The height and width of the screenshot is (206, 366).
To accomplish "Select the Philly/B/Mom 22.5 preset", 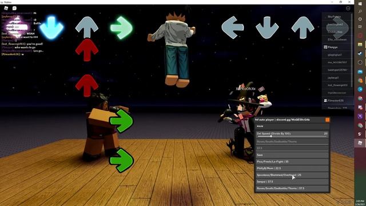I will click(x=292, y=168).
